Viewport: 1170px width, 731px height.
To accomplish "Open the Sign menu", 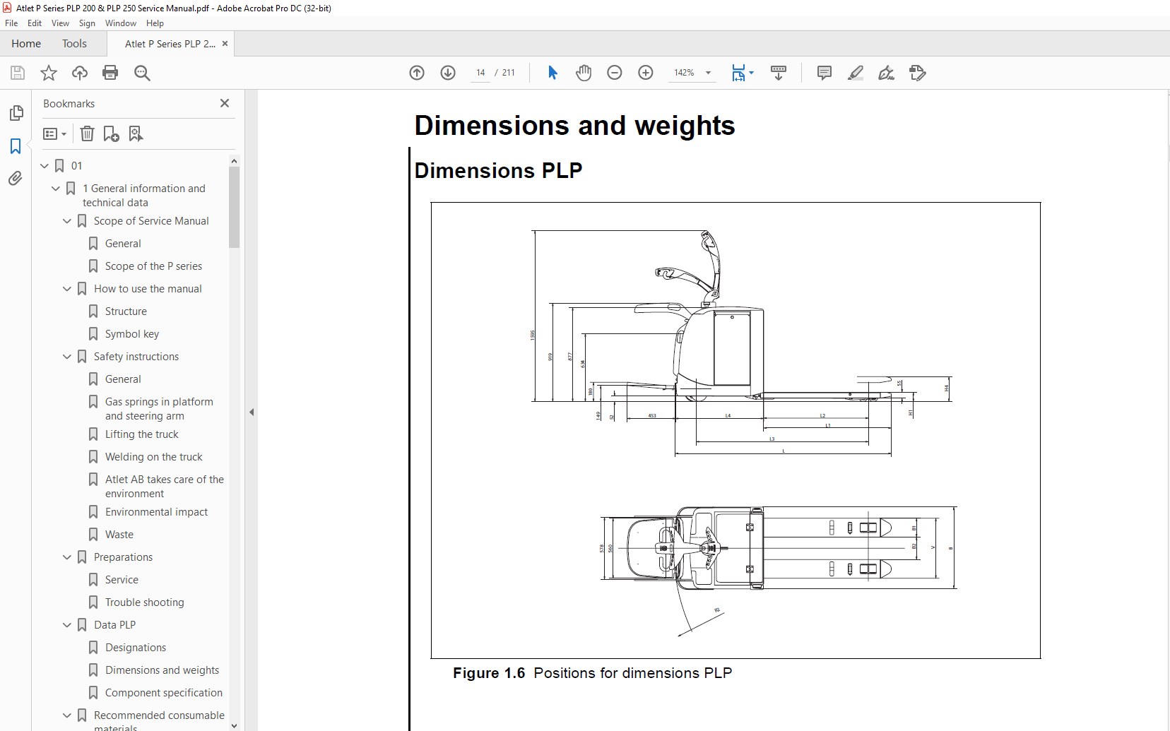I will [x=87, y=23].
